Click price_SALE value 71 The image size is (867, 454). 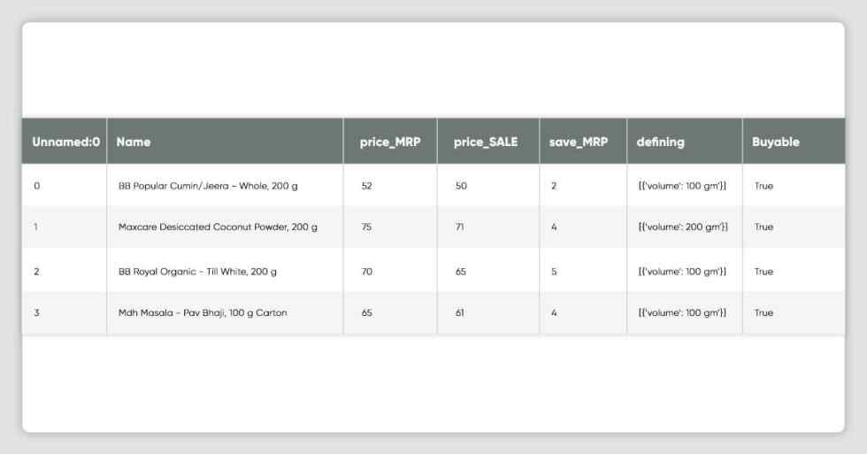459,227
